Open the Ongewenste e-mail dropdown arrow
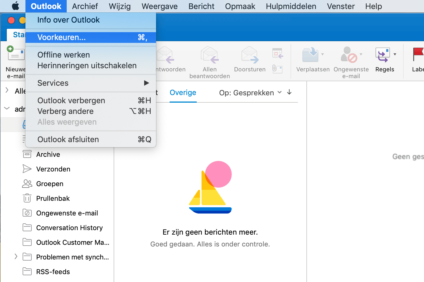The image size is (424, 282). pos(361,54)
